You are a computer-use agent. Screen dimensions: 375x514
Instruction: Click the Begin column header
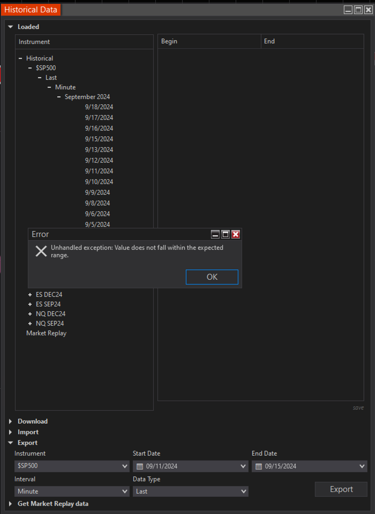tap(209, 41)
